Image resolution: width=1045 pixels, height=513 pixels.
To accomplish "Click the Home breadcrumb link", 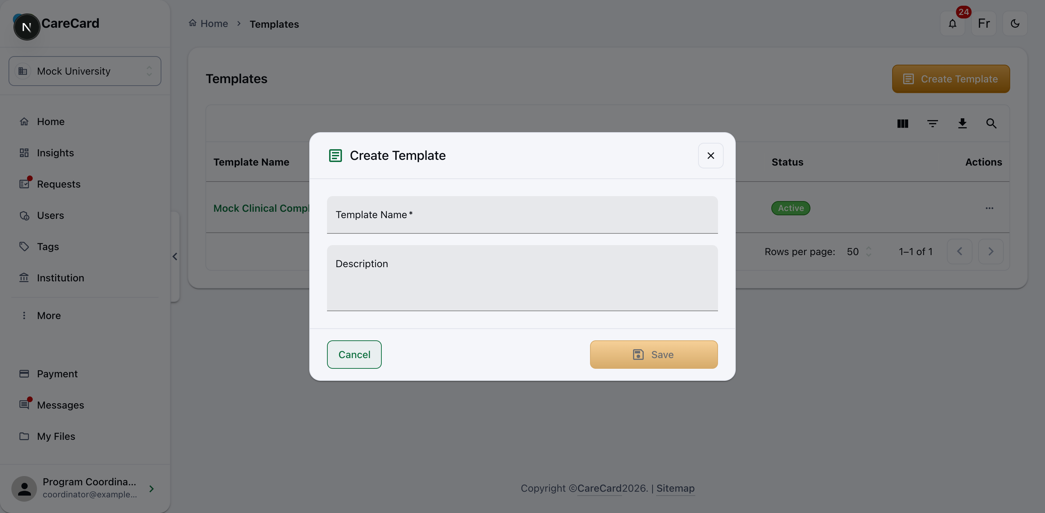I will [x=209, y=23].
